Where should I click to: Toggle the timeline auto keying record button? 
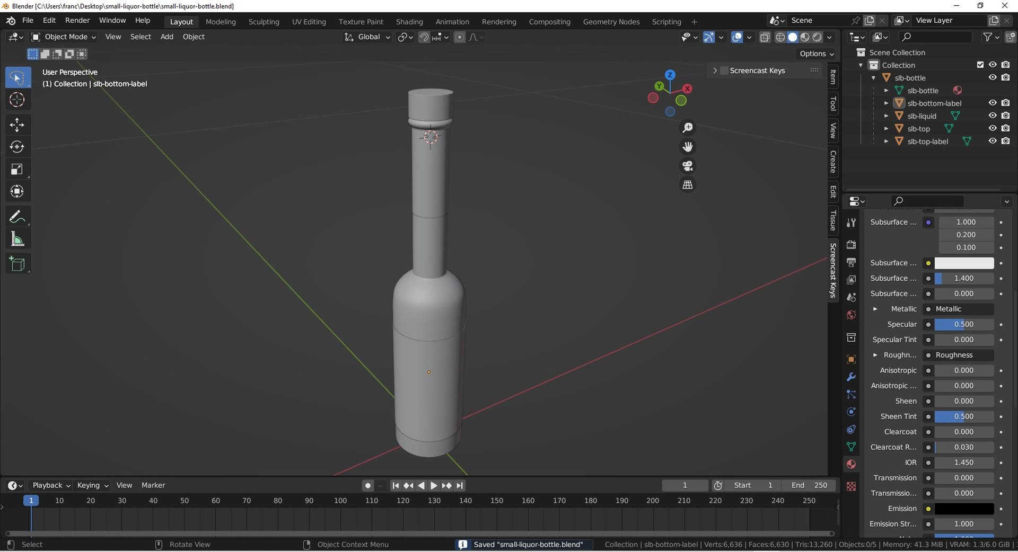368,485
